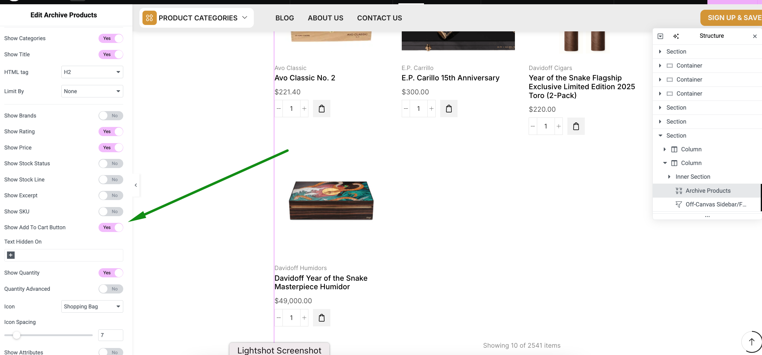This screenshot has width=762, height=355.
Task: Click the Structure panel dock icon
Action: [x=660, y=36]
